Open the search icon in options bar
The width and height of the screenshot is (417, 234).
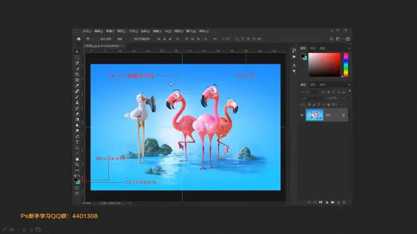coord(331,38)
